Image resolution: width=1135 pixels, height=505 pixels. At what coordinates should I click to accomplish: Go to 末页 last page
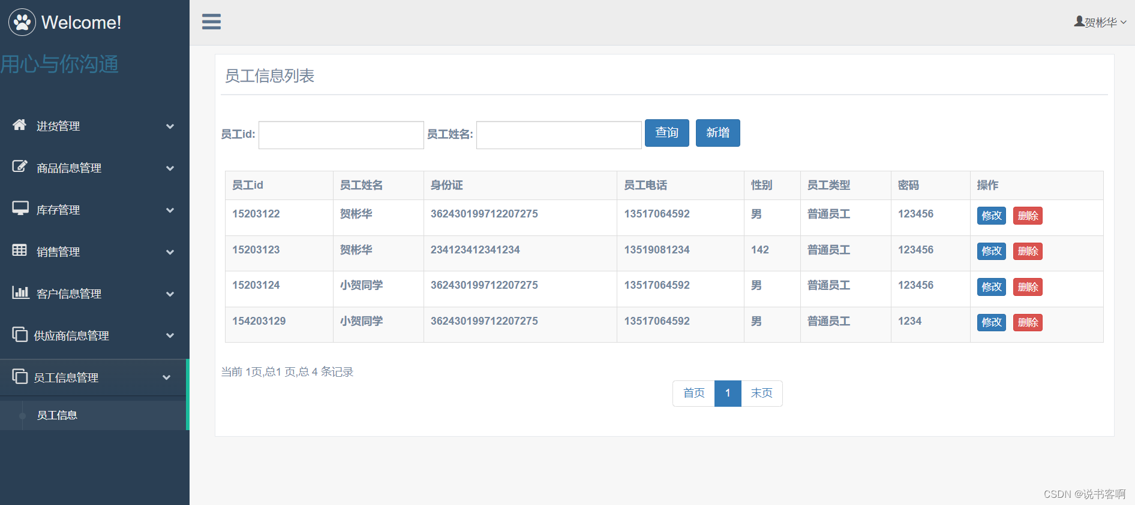click(x=761, y=393)
